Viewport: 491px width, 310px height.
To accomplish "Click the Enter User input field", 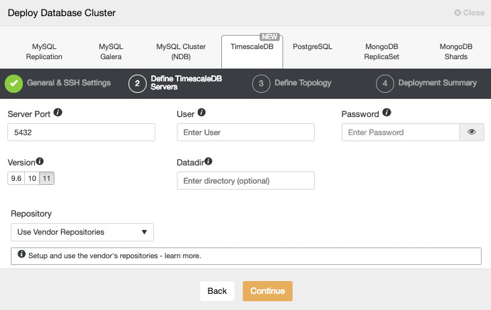I will pos(245,132).
